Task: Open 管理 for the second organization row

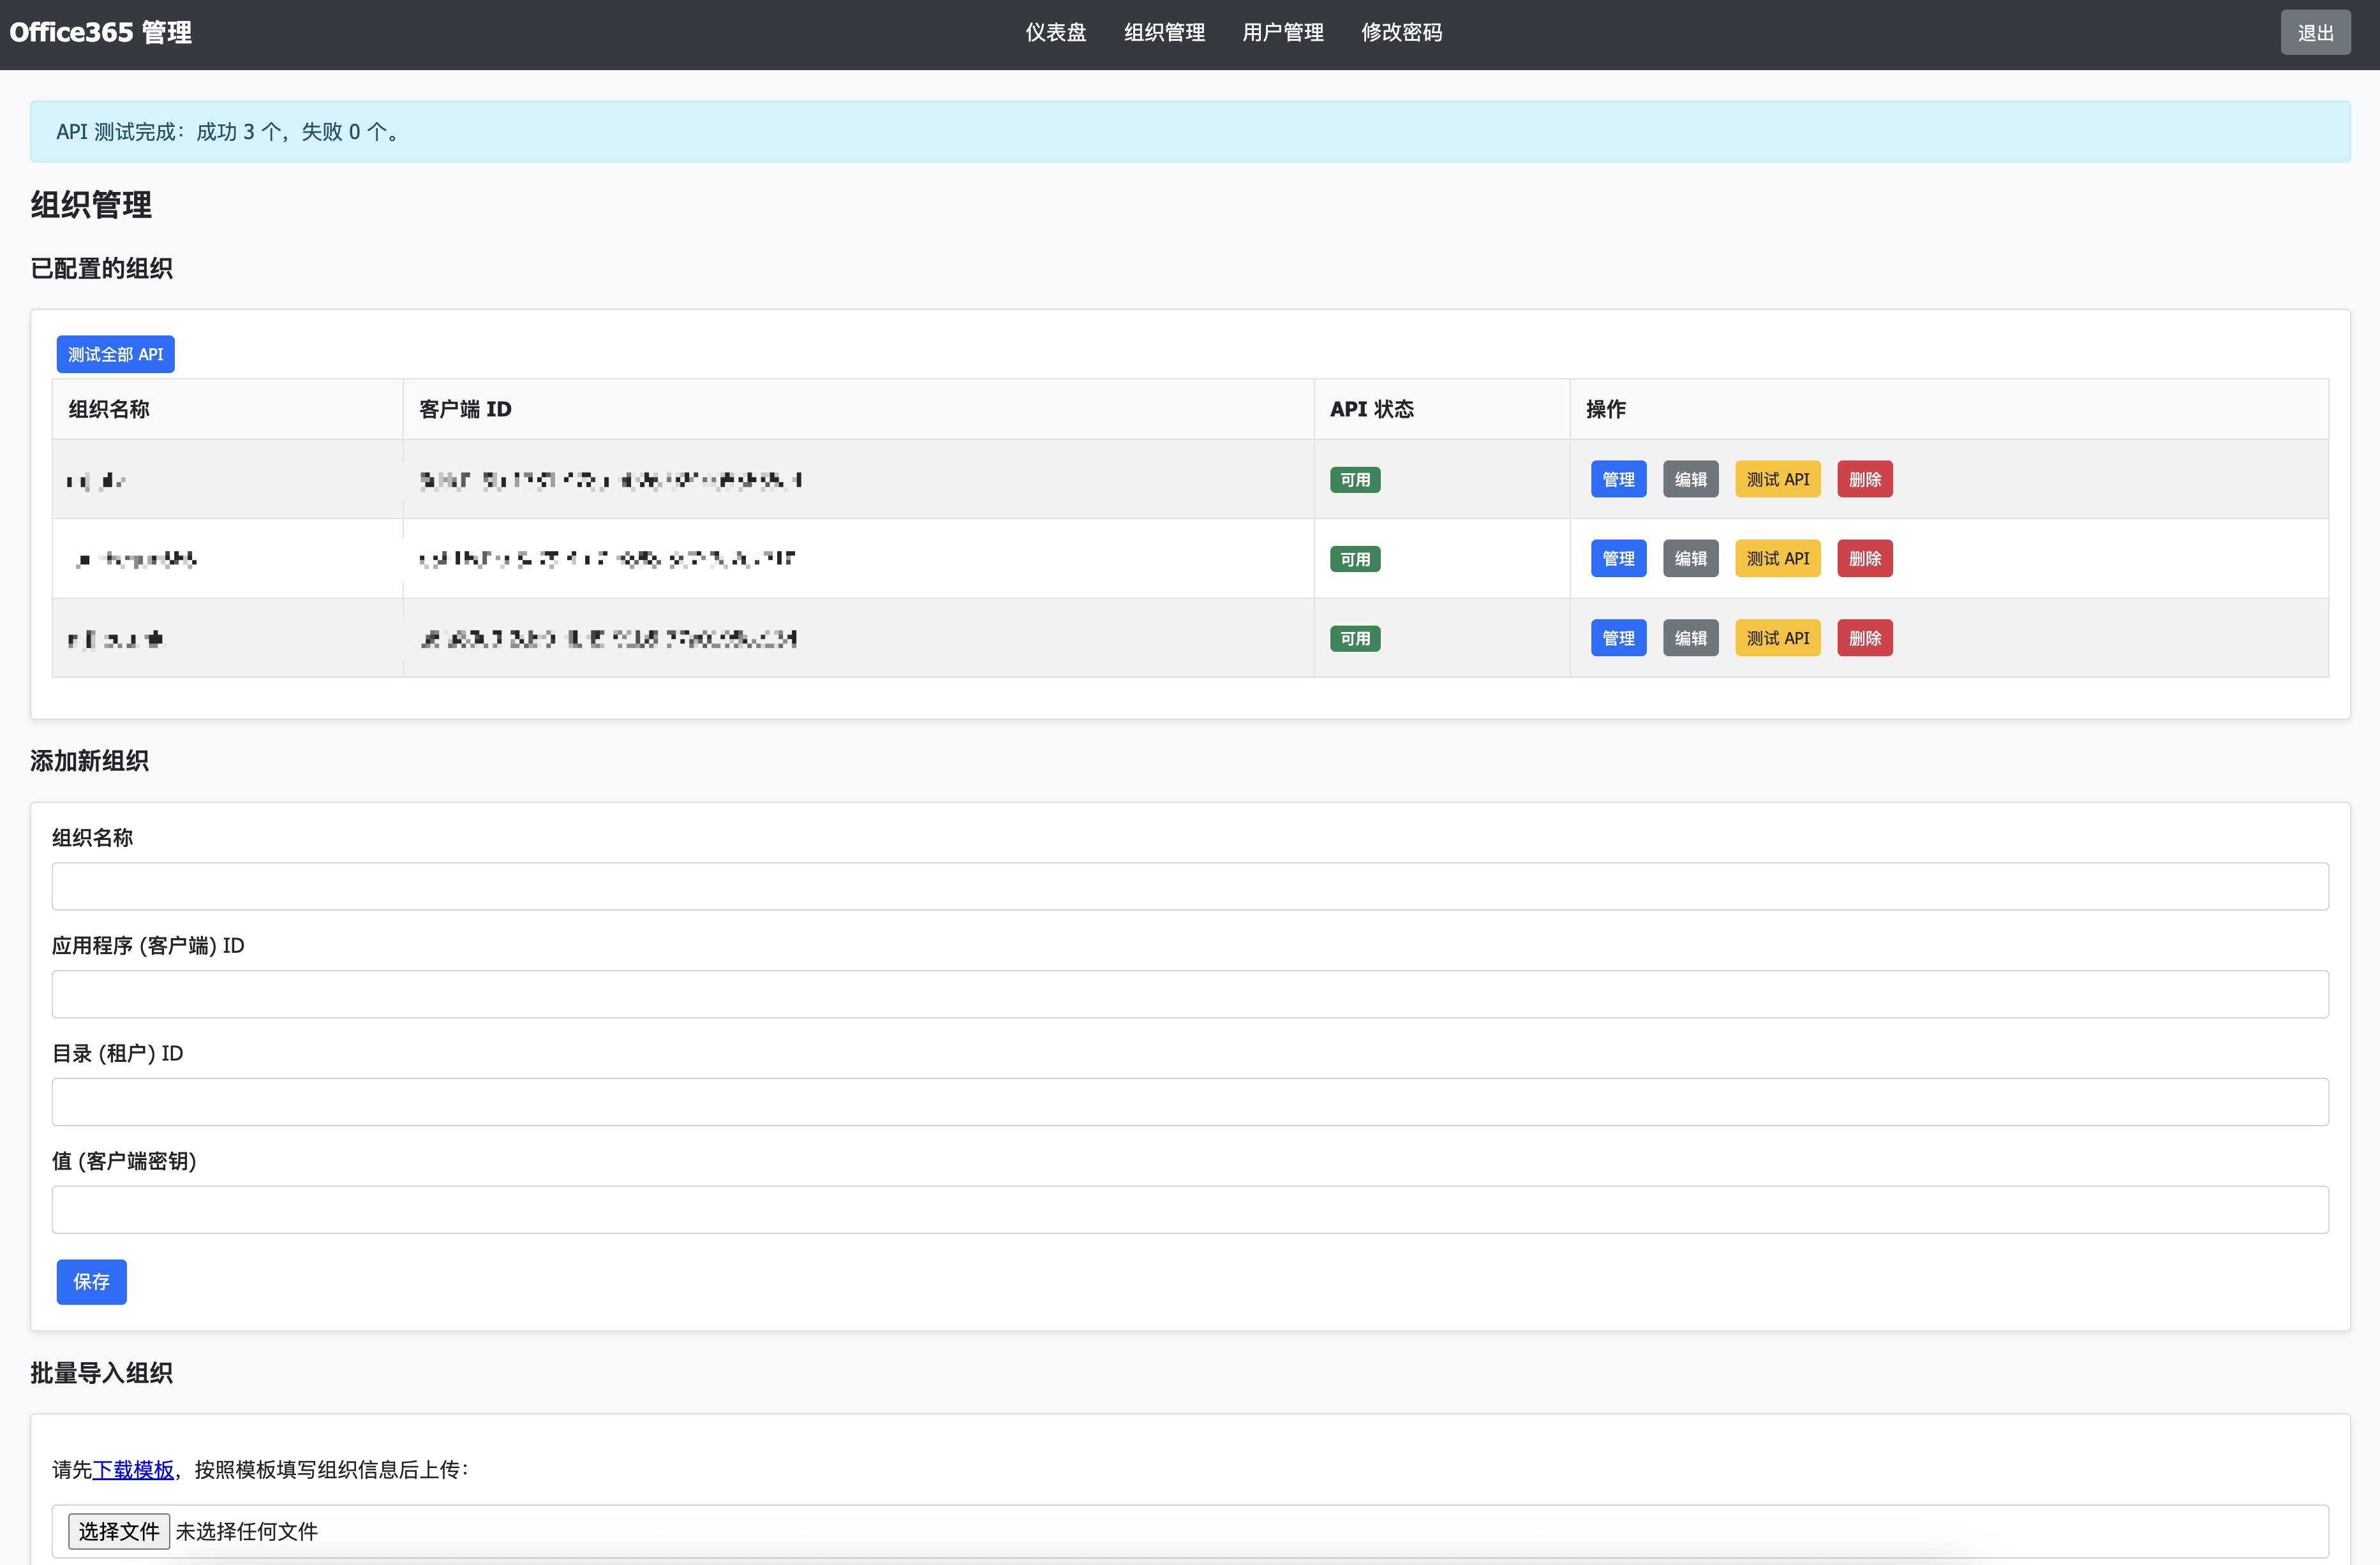Action: (x=1617, y=559)
